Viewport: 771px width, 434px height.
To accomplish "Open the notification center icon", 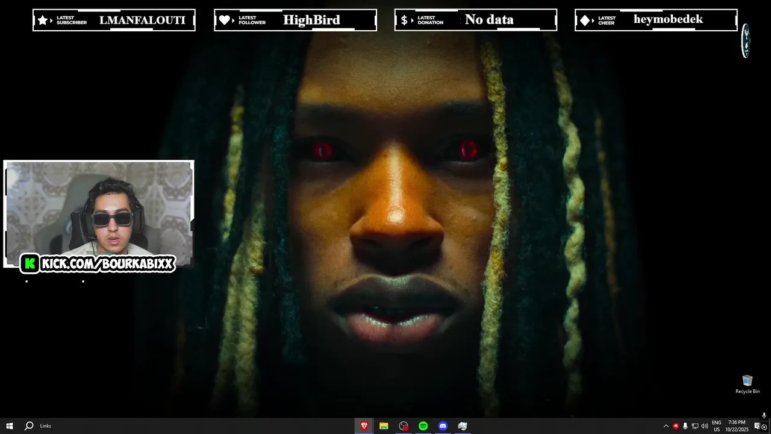I will 757,426.
